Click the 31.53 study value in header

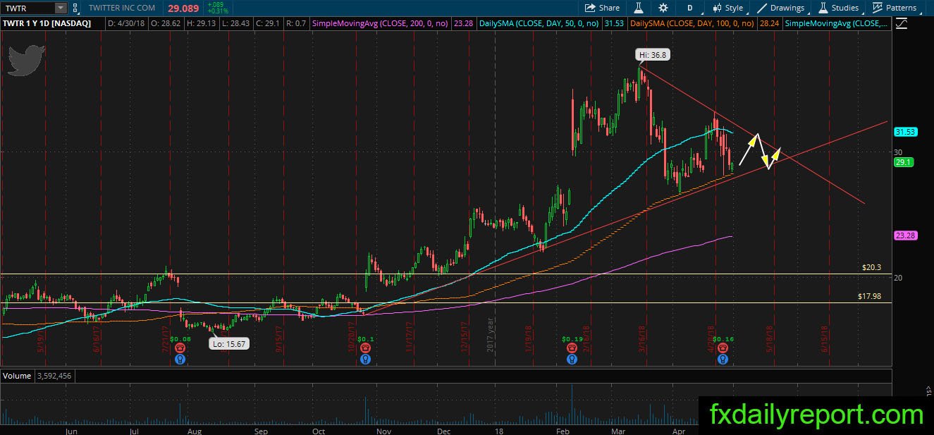point(615,23)
